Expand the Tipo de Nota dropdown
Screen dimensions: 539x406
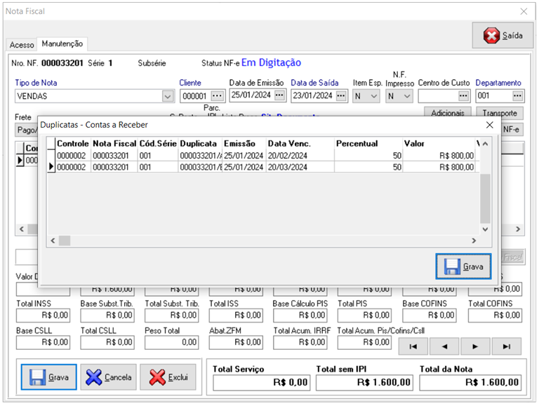[x=167, y=96]
